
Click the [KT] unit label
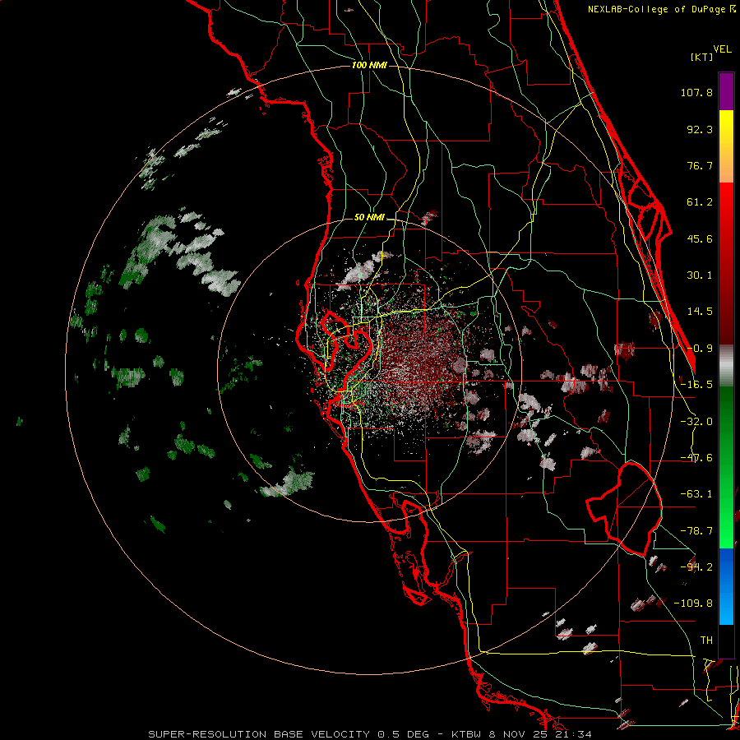coord(702,57)
